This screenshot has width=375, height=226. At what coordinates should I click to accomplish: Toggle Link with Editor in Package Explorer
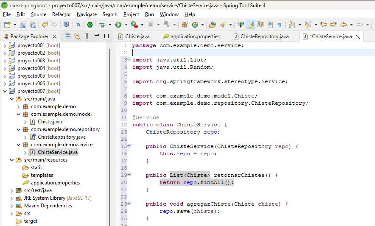[x=77, y=36]
